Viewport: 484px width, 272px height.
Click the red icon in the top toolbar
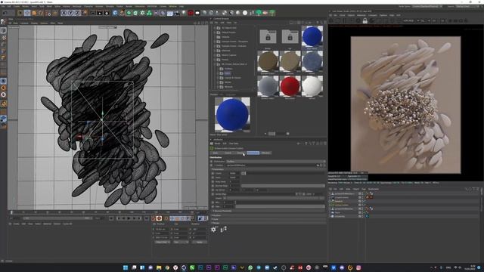click(x=191, y=13)
